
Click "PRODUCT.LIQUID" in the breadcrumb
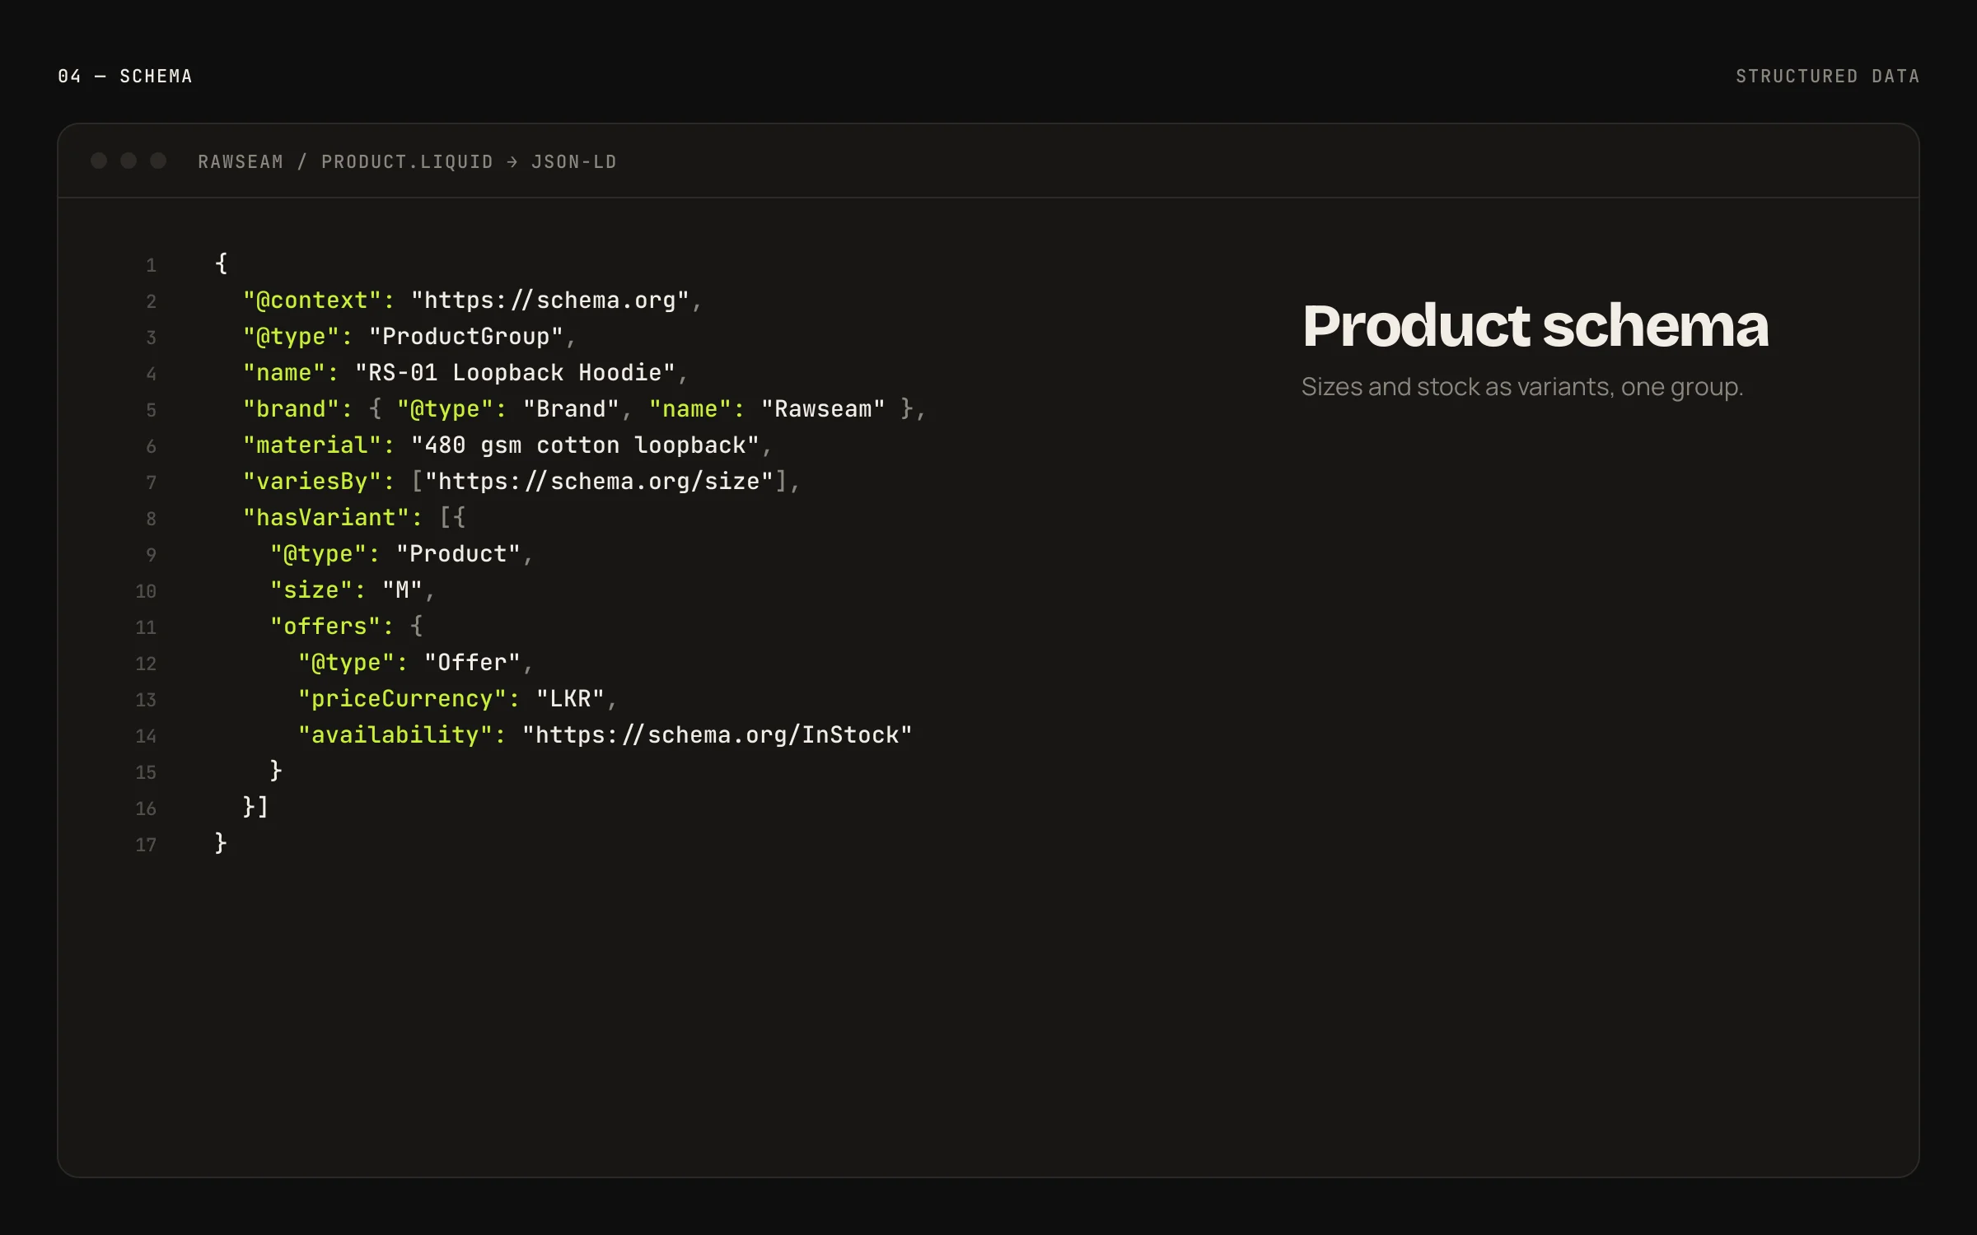pyautogui.click(x=407, y=162)
